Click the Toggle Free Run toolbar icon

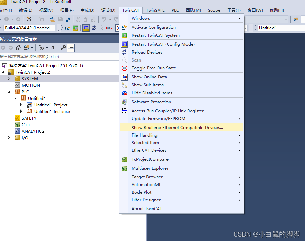coord(109,28)
